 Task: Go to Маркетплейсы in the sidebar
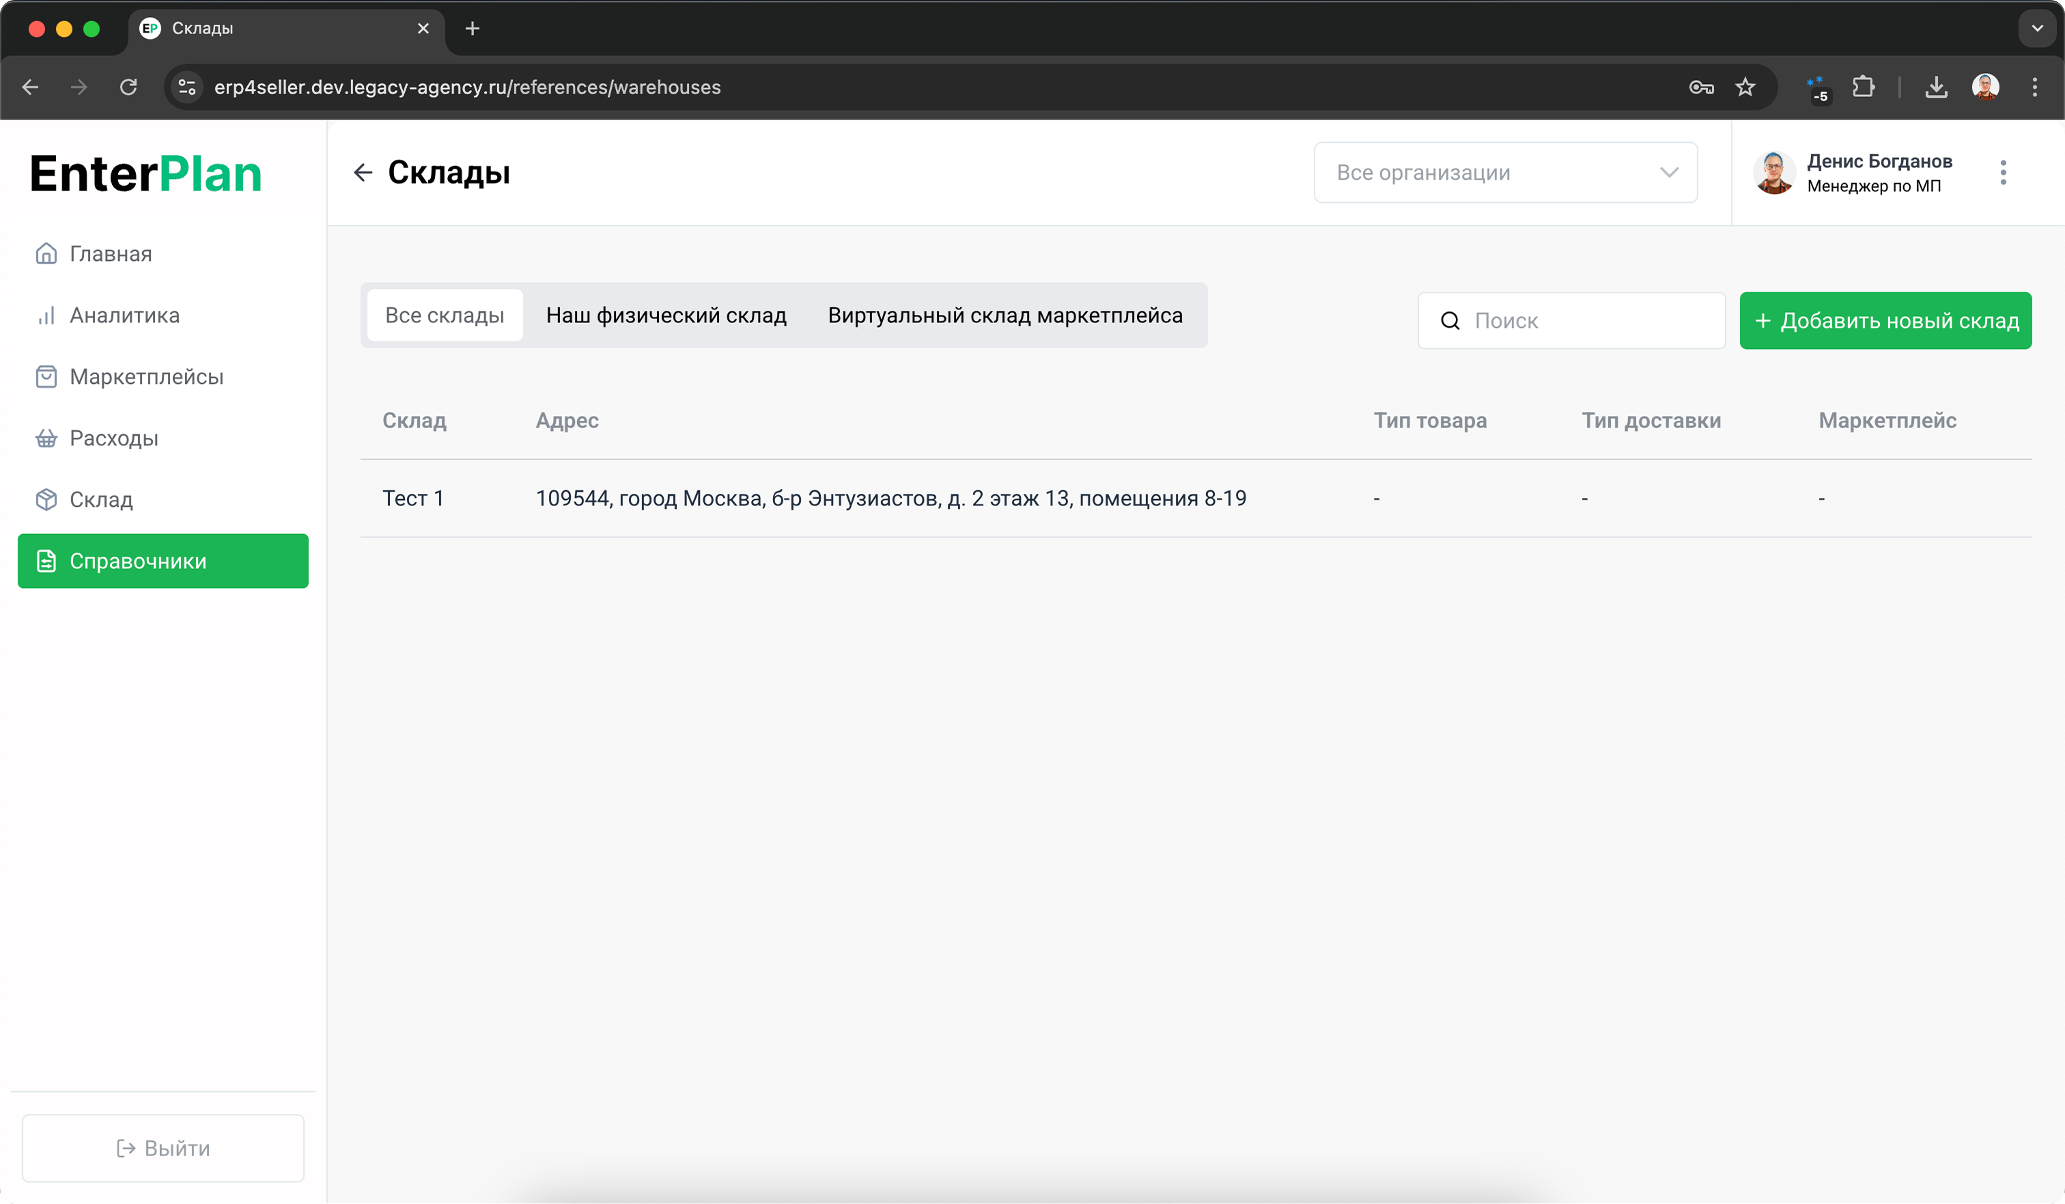pyautogui.click(x=146, y=377)
